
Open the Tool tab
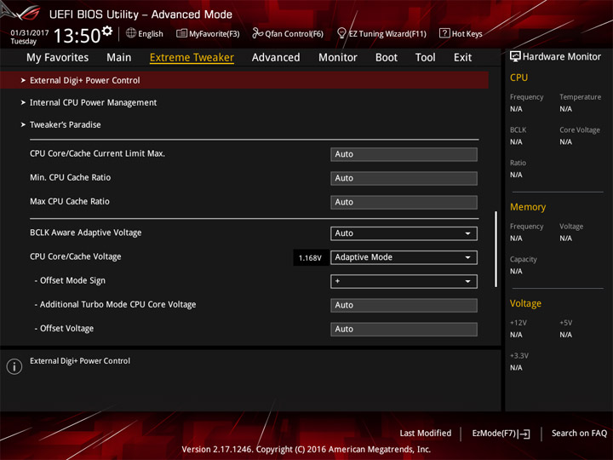click(x=426, y=58)
